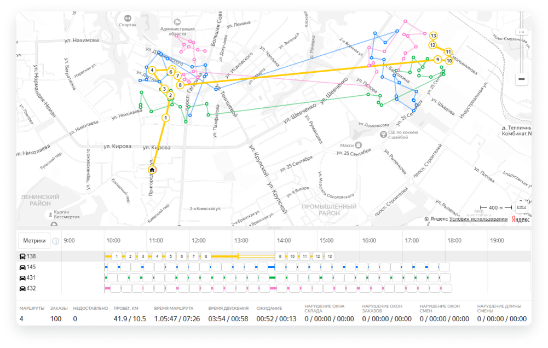
Task: Click timeline stop 5 of route 138
Action: pyautogui.click(x=171, y=257)
